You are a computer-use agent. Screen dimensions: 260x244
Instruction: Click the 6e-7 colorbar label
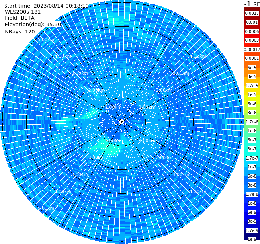pyautogui.click(x=252, y=140)
